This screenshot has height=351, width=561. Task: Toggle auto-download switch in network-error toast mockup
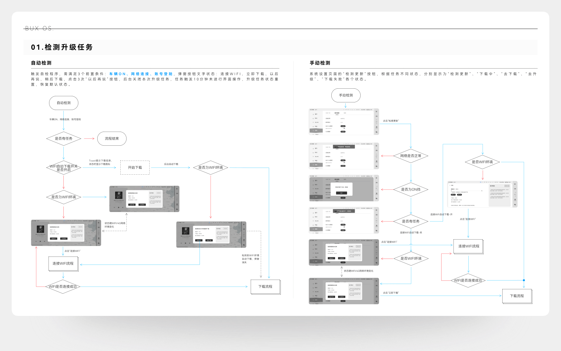[x=344, y=163]
